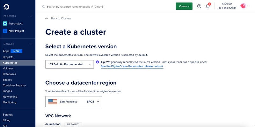Open the help question mark icon
Screen dimensions: 255x127
(199, 6)
